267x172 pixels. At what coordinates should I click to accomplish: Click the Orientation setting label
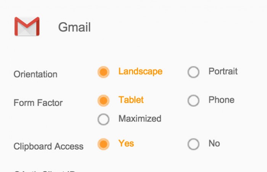point(35,75)
